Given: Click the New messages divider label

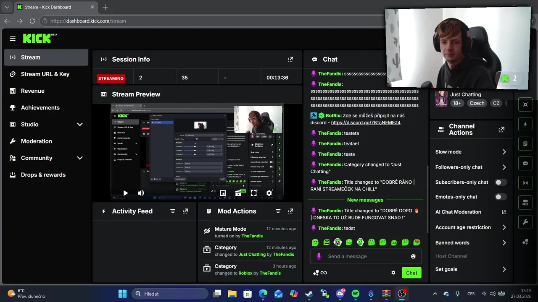Looking at the screenshot, I should click(365, 200).
